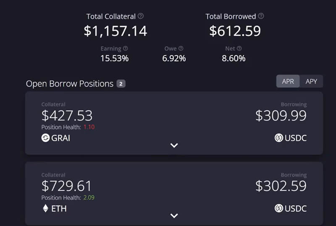Click the $302.59 borrowing amount
The height and width of the screenshot is (226, 336).
(x=281, y=186)
